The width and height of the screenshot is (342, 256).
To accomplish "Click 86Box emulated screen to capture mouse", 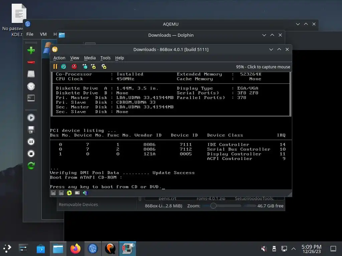I will pyautogui.click(x=171, y=131).
